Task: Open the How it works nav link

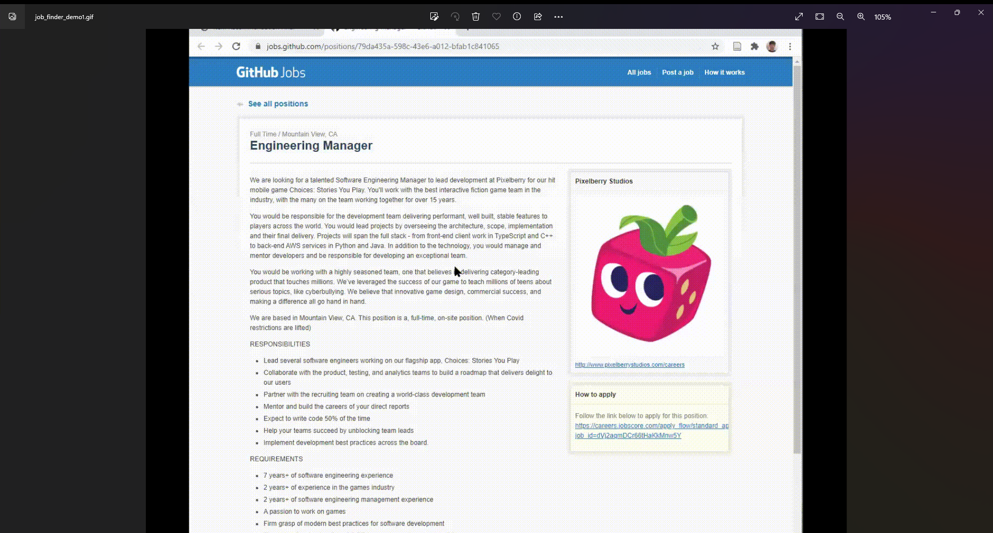Action: coord(725,72)
